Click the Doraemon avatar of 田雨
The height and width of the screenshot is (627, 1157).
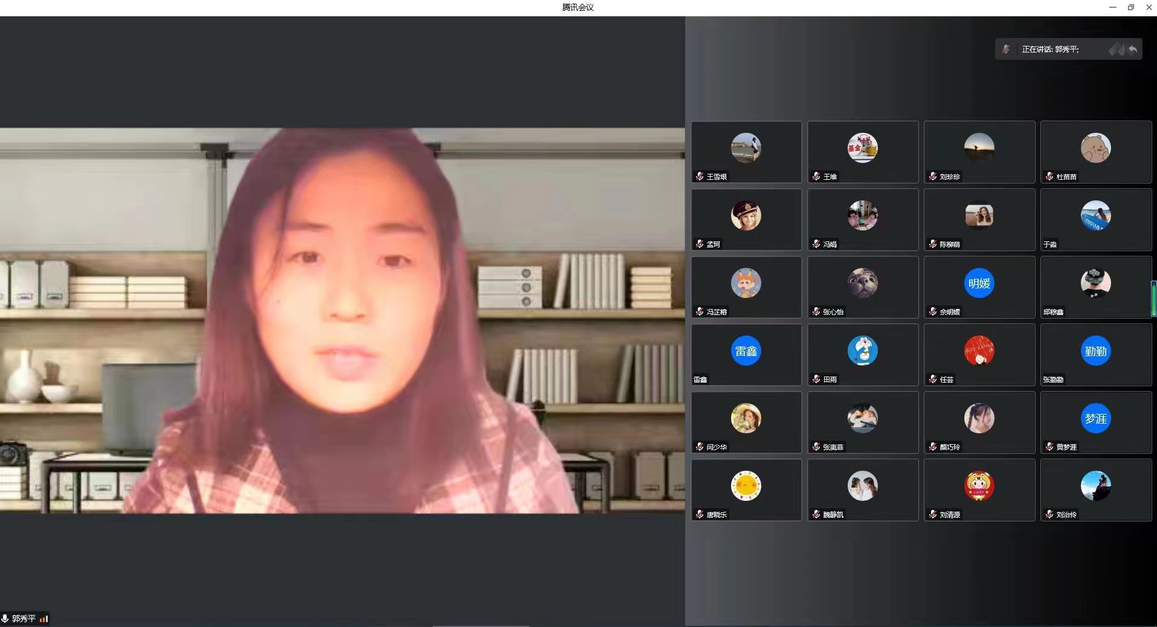coord(862,351)
